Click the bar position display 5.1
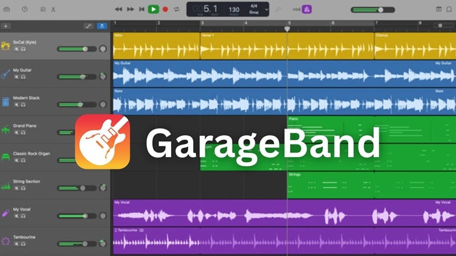Image resolution: width=456 pixels, height=256 pixels. click(210, 9)
